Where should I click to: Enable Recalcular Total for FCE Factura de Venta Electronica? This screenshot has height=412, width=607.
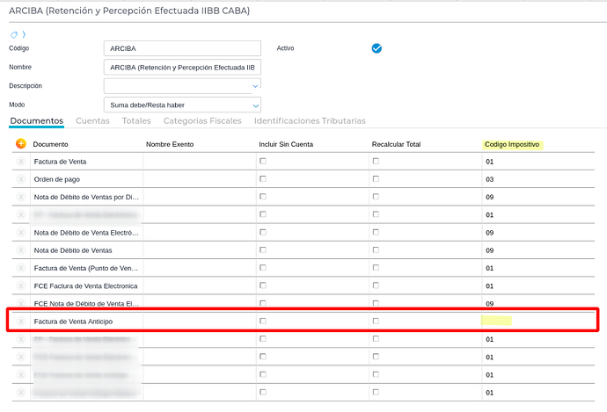376,286
